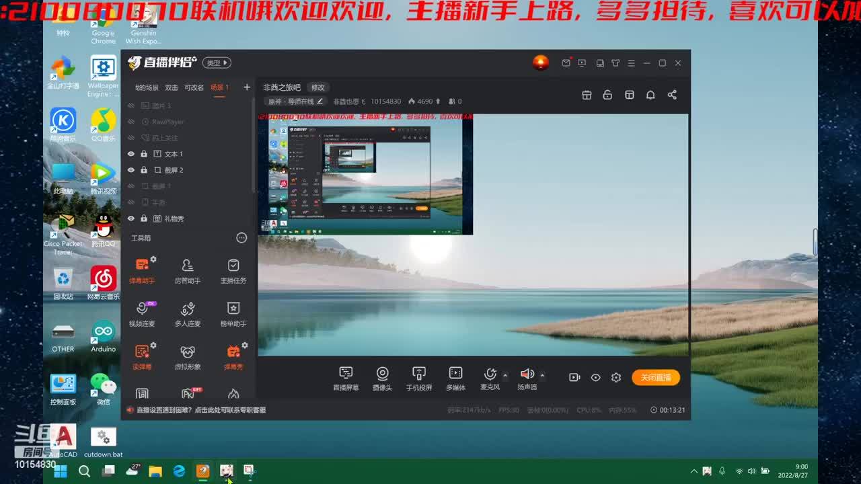Screen dimensions: 861x484
Task: Add a 多媒体 media source
Action: 455,378
